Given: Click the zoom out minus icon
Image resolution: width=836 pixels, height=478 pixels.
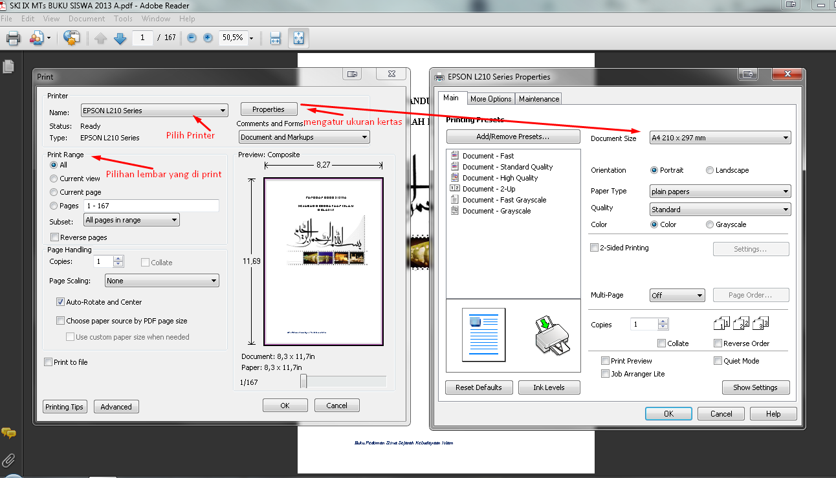Looking at the screenshot, I should [191, 38].
